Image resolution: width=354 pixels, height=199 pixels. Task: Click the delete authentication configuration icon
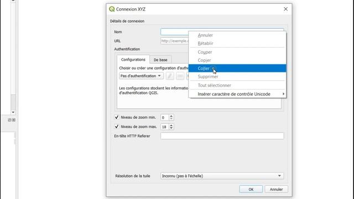(x=180, y=76)
